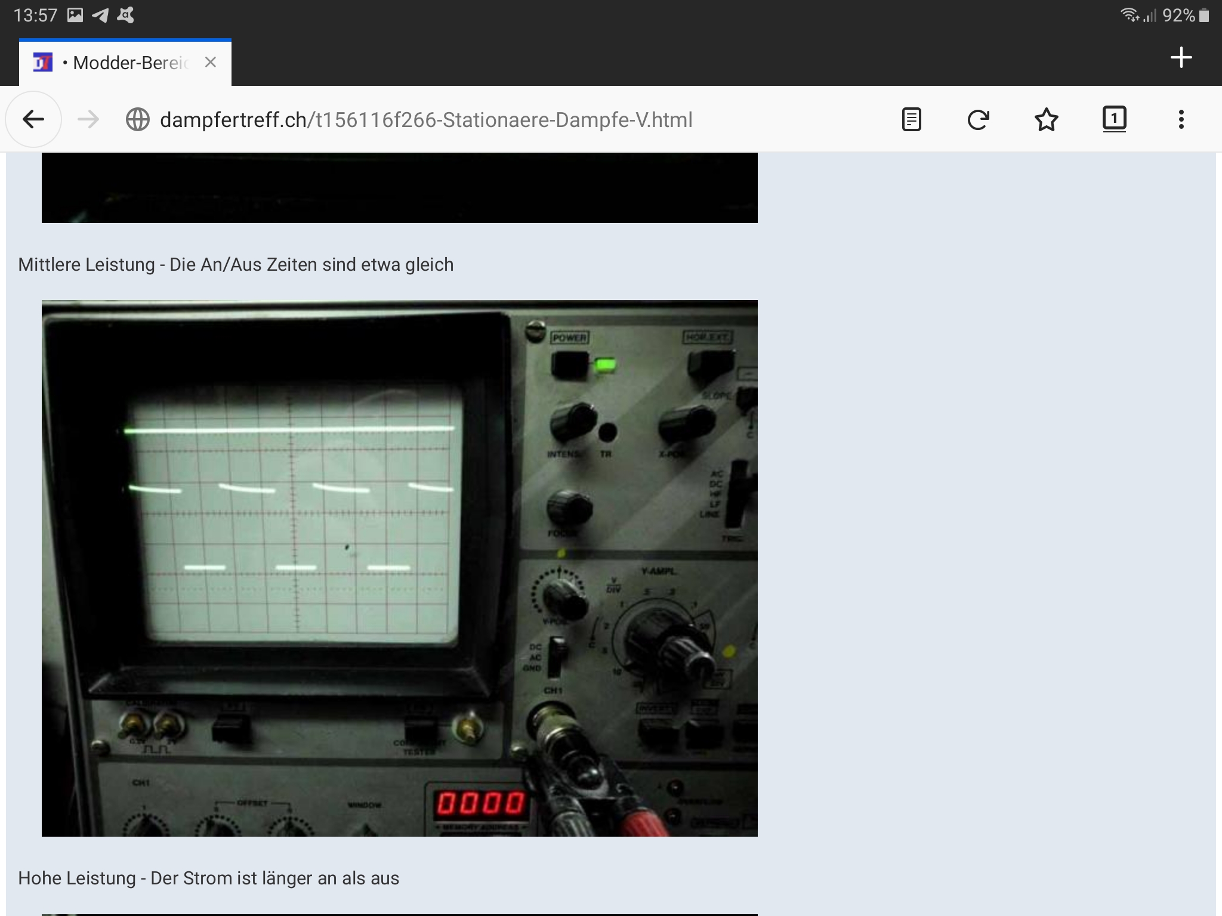This screenshot has height=916, width=1222.
Task: Open a new tab with plus
Action: click(x=1181, y=58)
